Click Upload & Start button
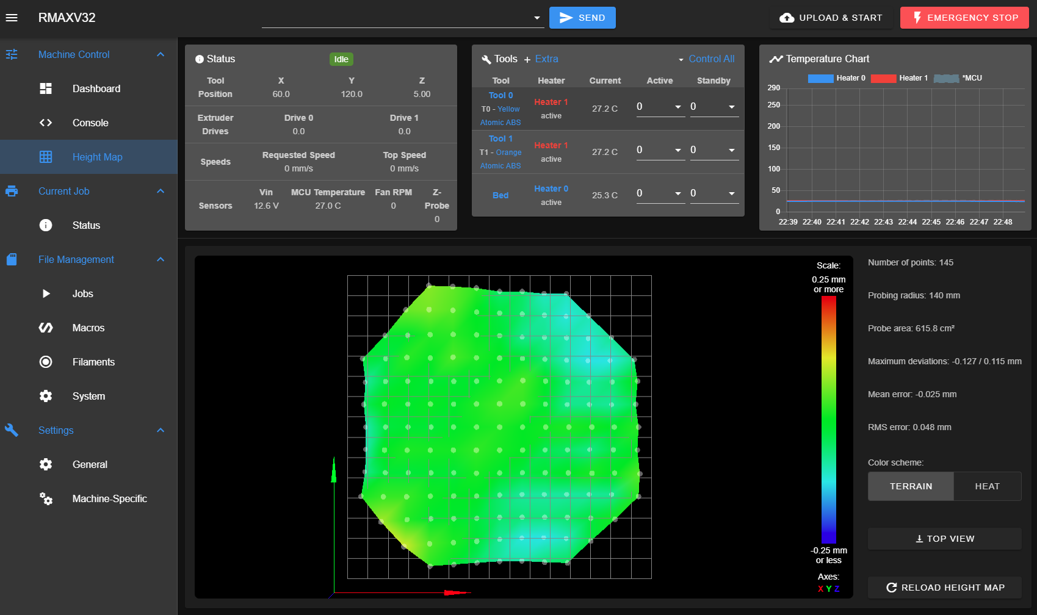 [831, 18]
